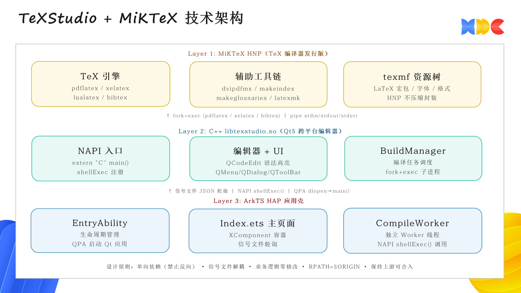The image size is (521, 293).
Task: Click the HDC logo in the corner
Action: tap(482, 27)
